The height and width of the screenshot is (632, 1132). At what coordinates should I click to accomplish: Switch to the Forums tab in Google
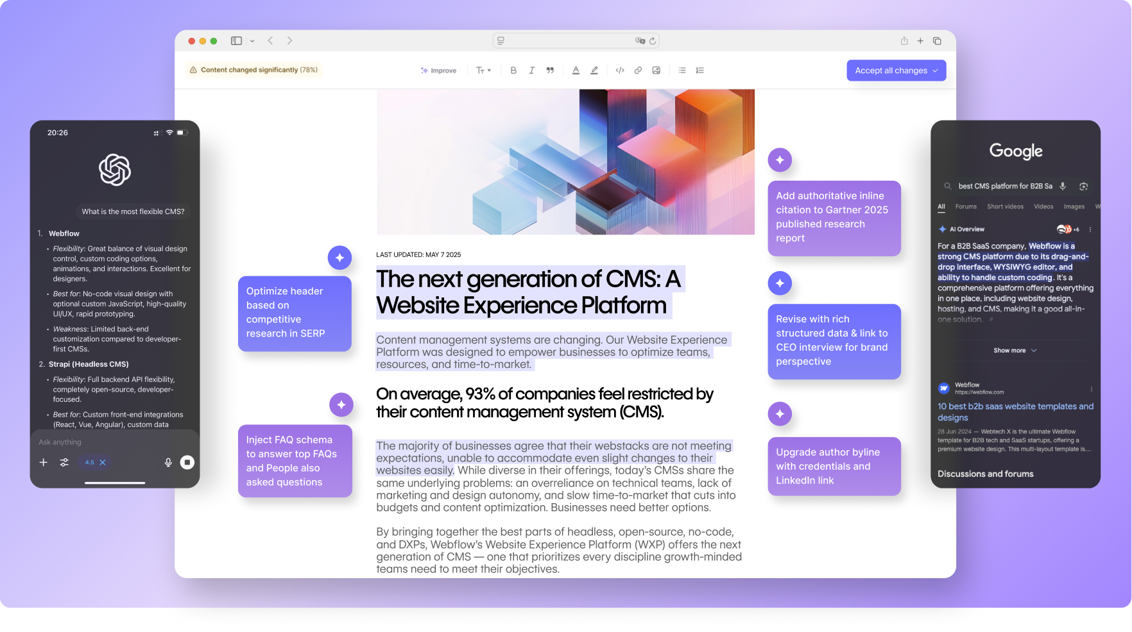point(966,206)
